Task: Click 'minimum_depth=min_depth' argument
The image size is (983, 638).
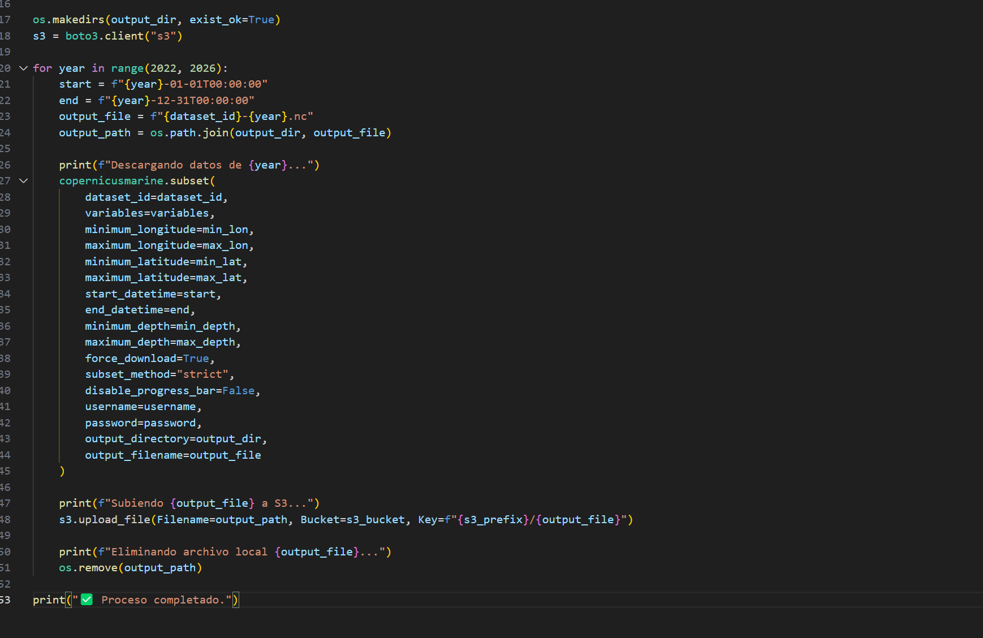Action: tap(160, 326)
